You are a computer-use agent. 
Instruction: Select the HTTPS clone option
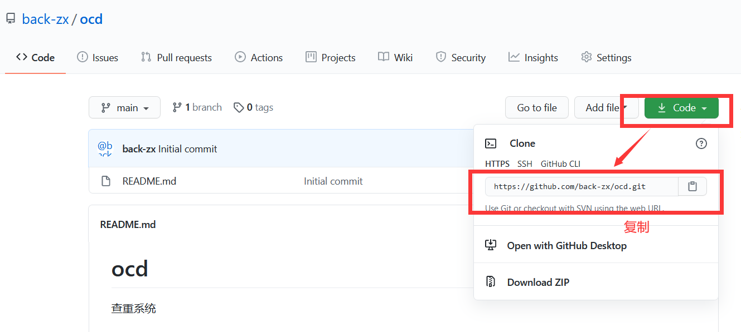(498, 163)
